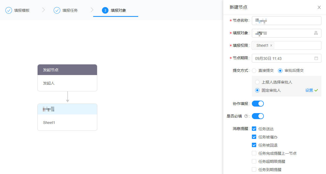This screenshot has width=326, height=174.
Task: Disable the 协作填报 toggle
Action: (x=258, y=104)
